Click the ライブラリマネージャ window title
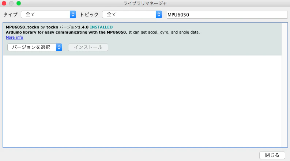This screenshot has width=290, height=161. tap(145, 3)
